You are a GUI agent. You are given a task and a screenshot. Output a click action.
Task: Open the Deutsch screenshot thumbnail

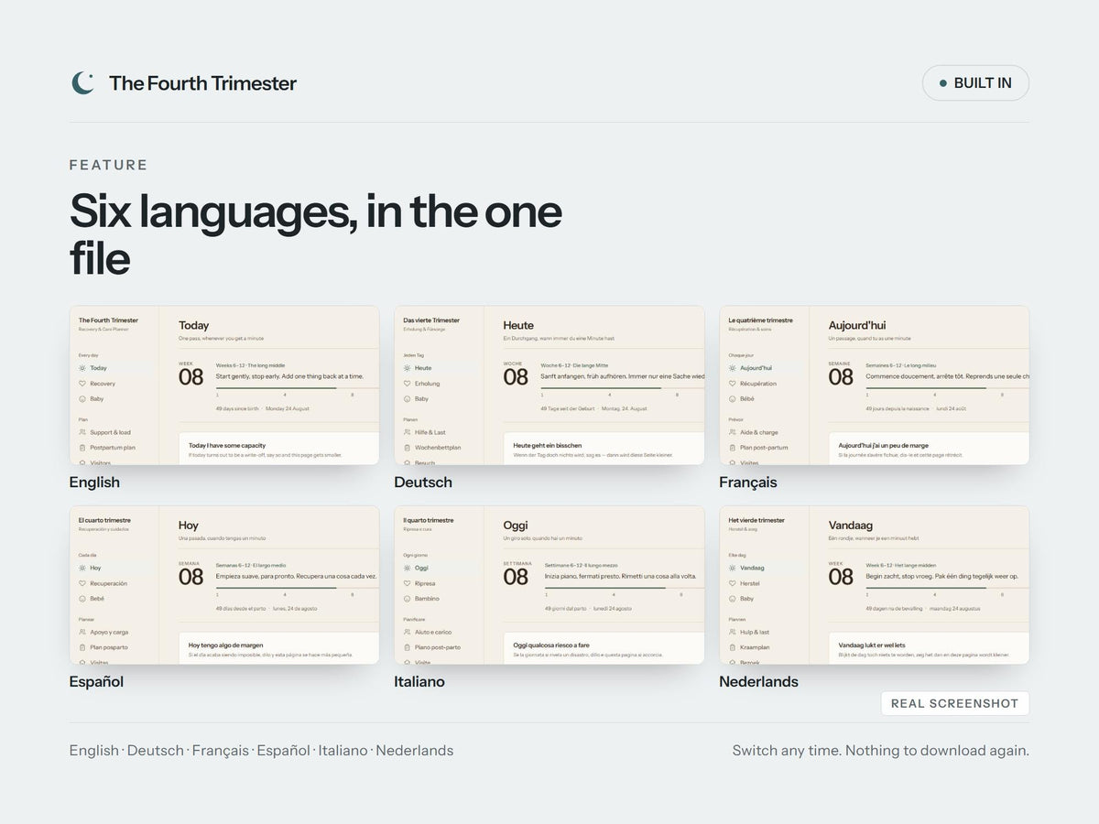(x=549, y=385)
